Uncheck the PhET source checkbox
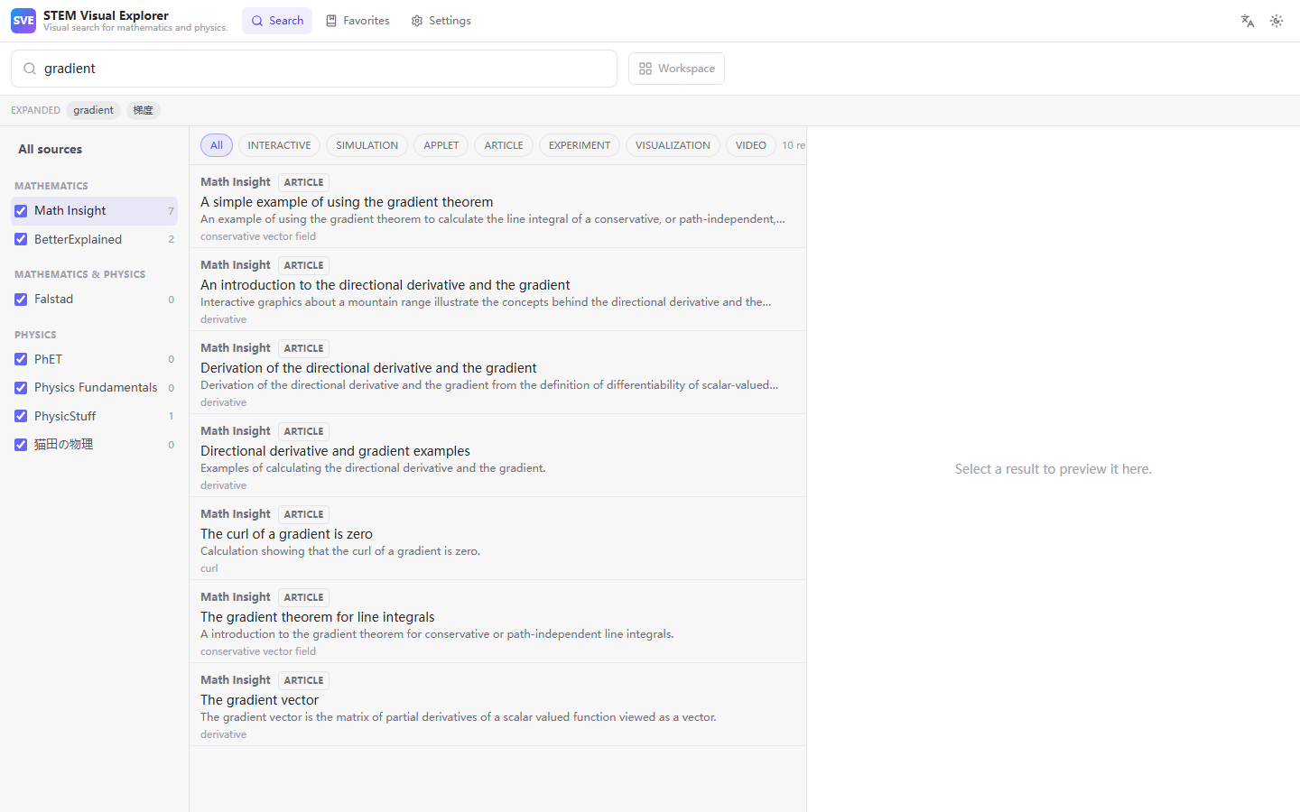The height and width of the screenshot is (812, 1300). pyautogui.click(x=21, y=359)
